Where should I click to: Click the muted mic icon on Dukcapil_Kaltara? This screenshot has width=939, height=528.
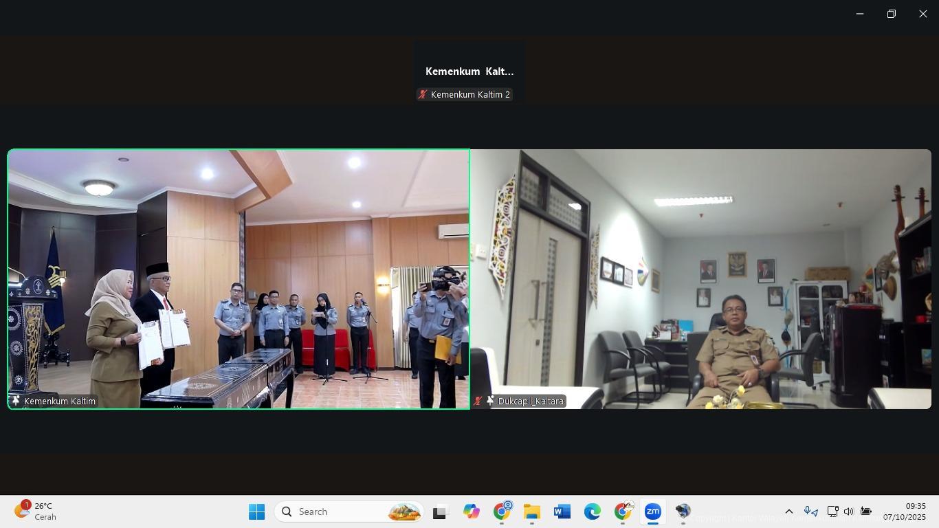tap(478, 401)
